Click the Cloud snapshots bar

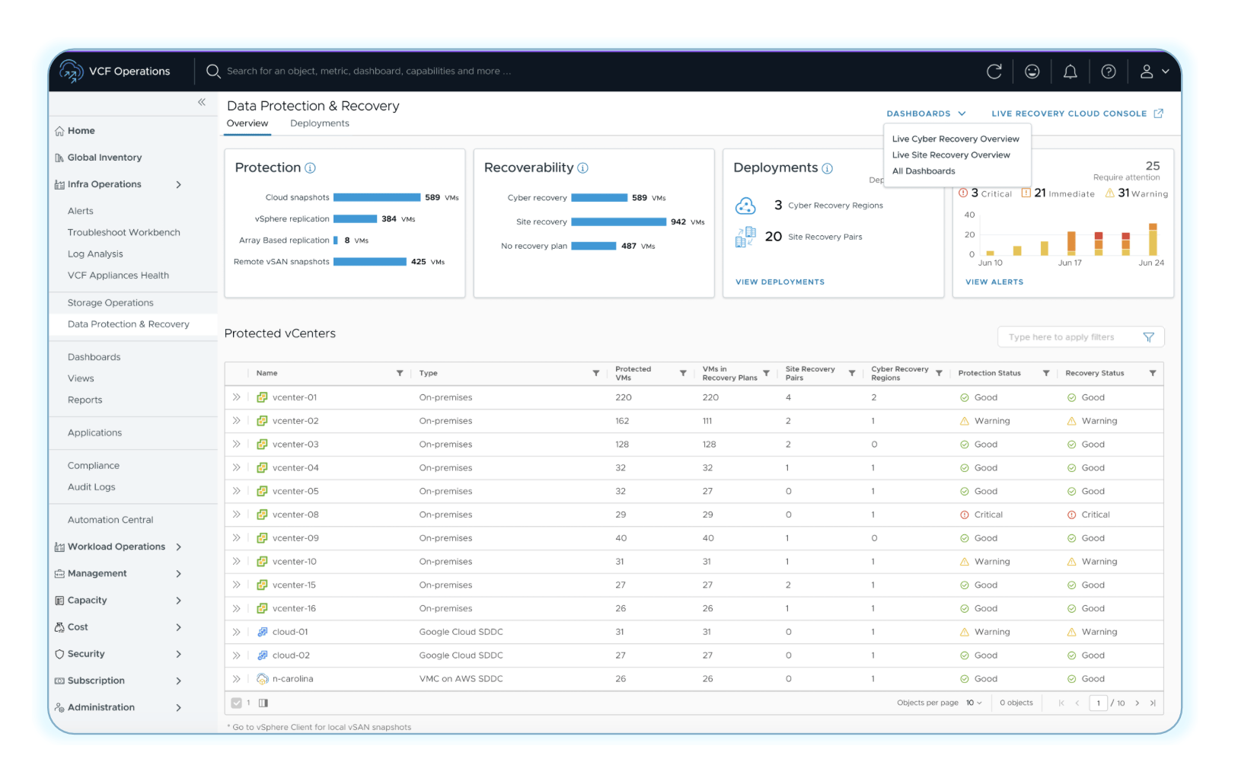tap(377, 198)
